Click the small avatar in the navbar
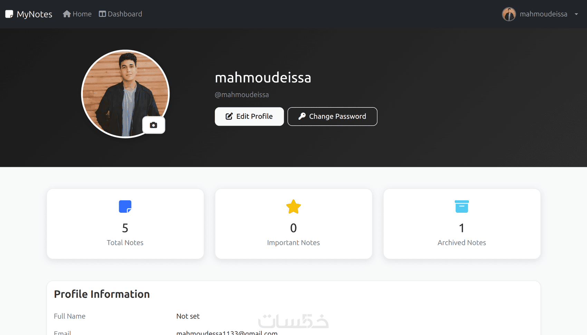 pyautogui.click(x=509, y=14)
